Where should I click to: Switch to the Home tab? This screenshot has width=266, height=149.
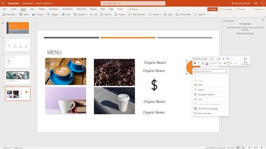pos(14,9)
